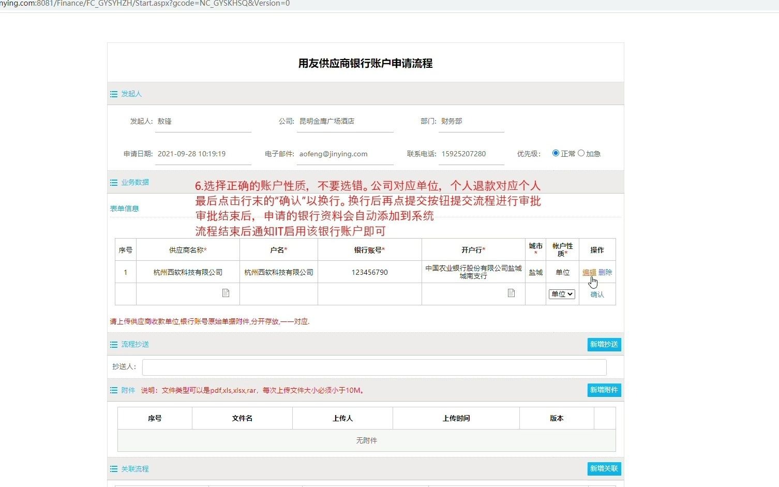
Task: Click the 开户行 column header
Action: coord(473,250)
